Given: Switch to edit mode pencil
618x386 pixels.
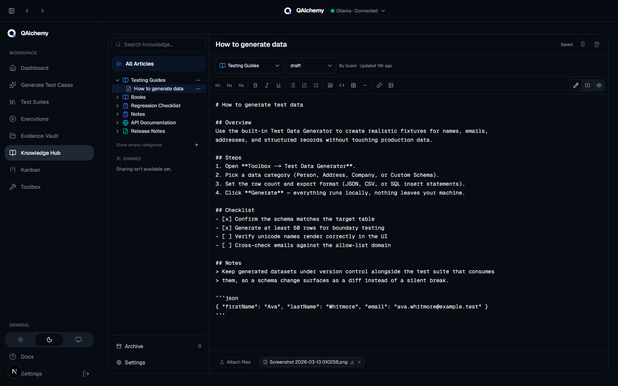Looking at the screenshot, I should (576, 85).
